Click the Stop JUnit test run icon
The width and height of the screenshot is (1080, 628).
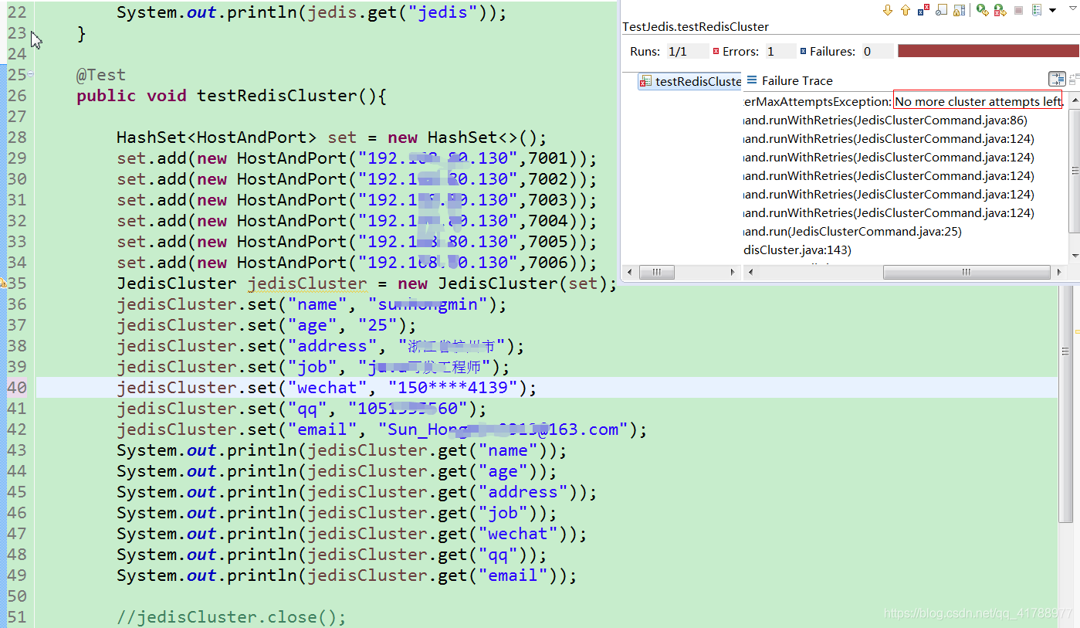pos(1018,10)
